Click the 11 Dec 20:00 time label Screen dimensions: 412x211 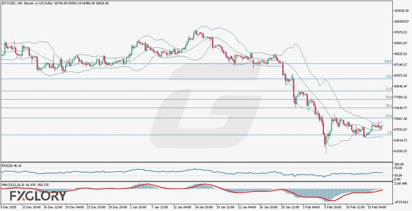[x=31, y=207]
